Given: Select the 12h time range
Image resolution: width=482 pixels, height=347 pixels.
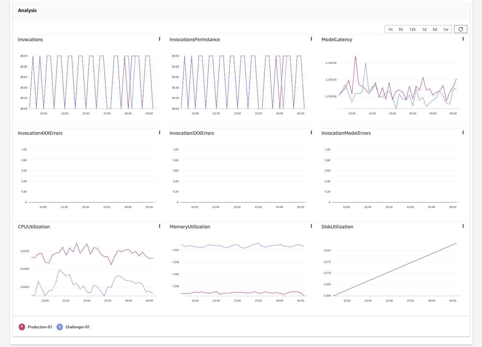Looking at the screenshot, I should coord(412,29).
